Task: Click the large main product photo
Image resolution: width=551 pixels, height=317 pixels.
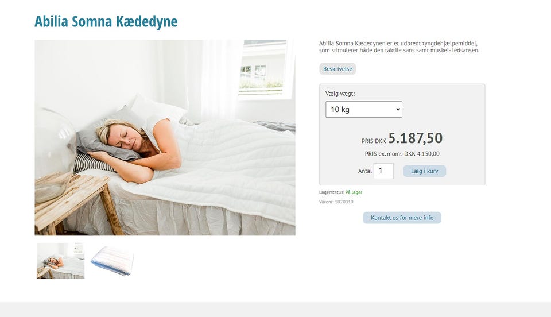Action: (x=165, y=137)
